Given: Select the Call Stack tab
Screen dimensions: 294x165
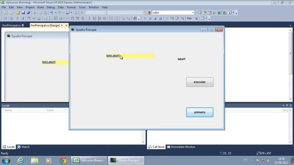Looking at the screenshot, I should [156, 147].
